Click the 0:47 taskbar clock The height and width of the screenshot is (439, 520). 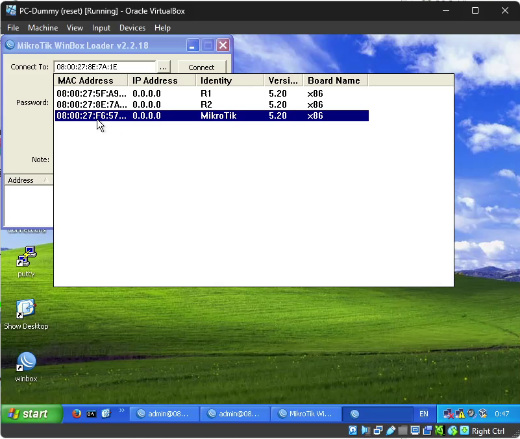501,414
